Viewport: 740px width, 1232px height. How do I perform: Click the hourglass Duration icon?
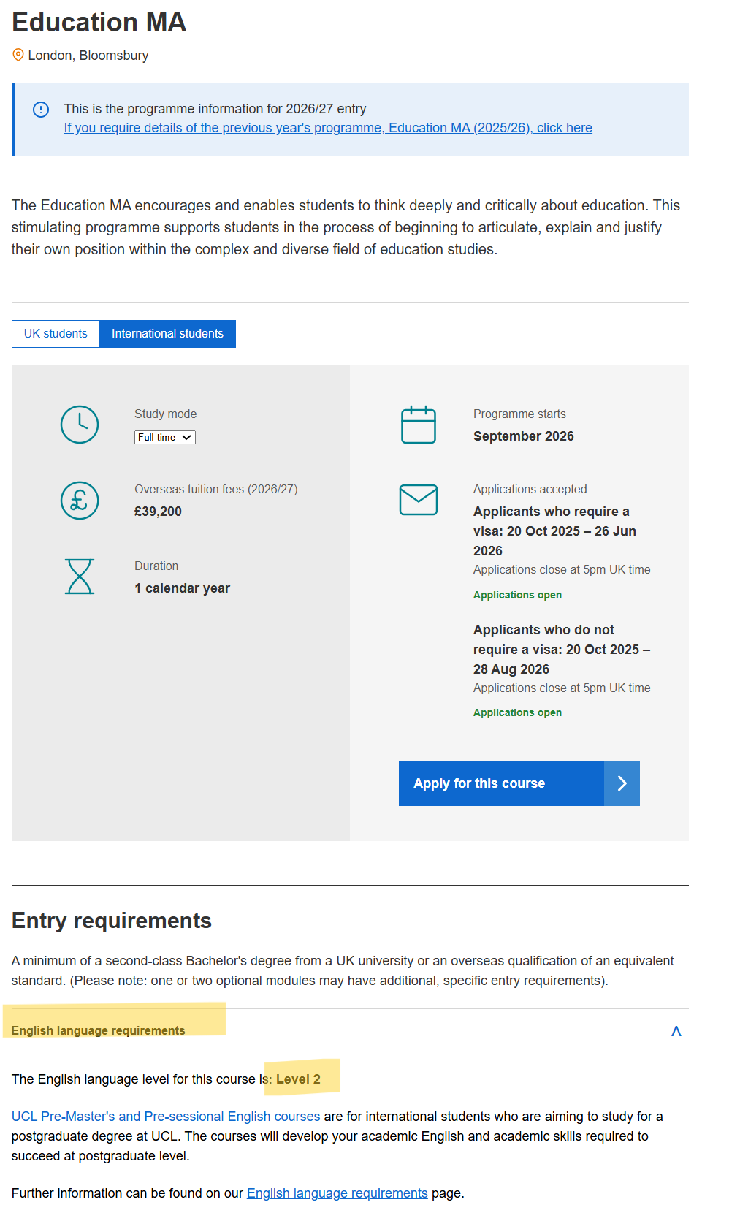point(80,577)
